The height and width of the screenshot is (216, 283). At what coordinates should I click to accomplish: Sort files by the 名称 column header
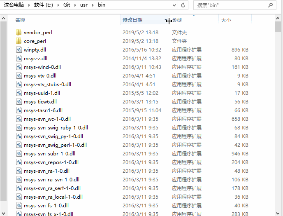tap(20, 20)
